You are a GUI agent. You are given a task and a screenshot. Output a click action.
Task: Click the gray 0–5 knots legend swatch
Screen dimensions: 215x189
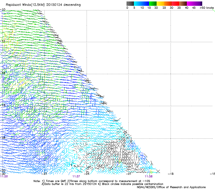pos(130,3)
